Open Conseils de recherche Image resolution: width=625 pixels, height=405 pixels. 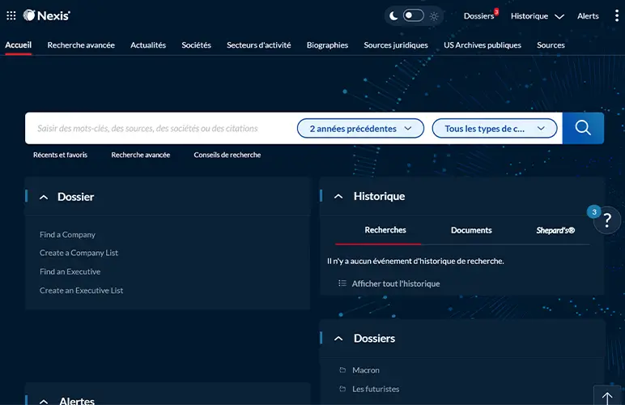227,155
